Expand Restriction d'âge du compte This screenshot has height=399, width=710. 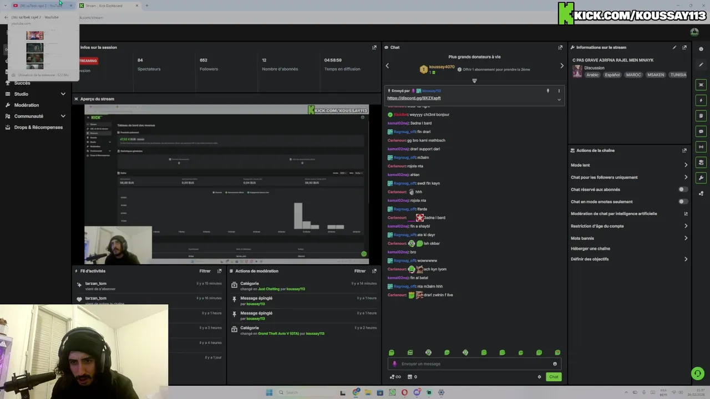click(x=686, y=226)
